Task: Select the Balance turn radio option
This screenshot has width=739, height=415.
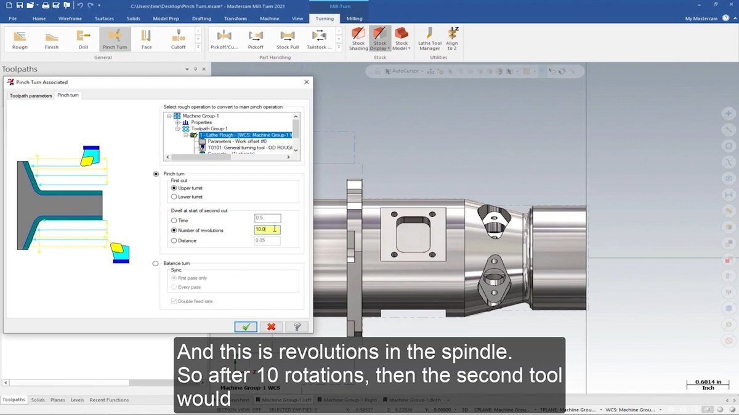Action: tap(156, 263)
